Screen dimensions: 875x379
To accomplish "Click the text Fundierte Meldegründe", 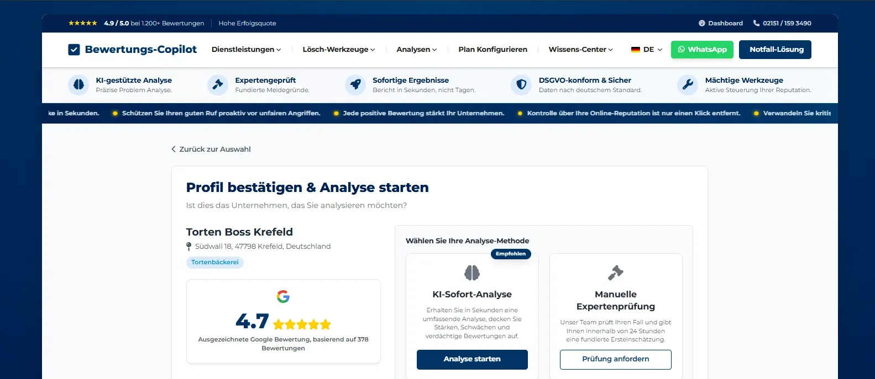I will click(x=272, y=90).
